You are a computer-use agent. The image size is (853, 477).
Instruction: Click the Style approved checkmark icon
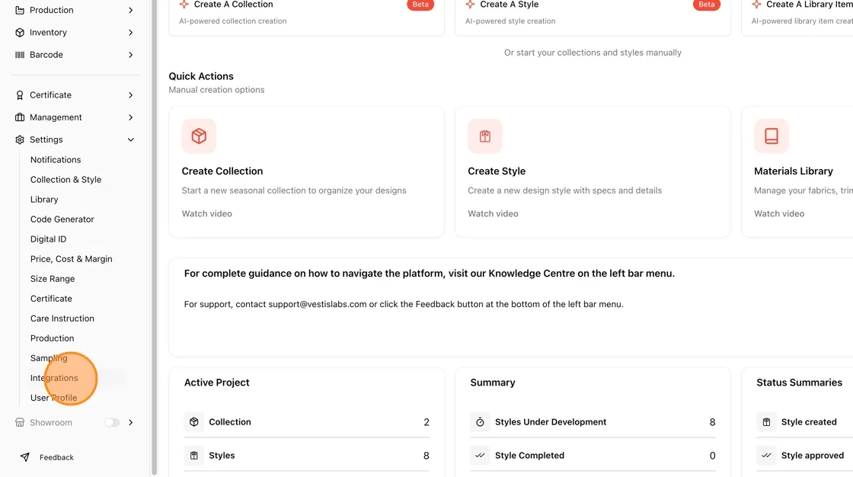766,455
